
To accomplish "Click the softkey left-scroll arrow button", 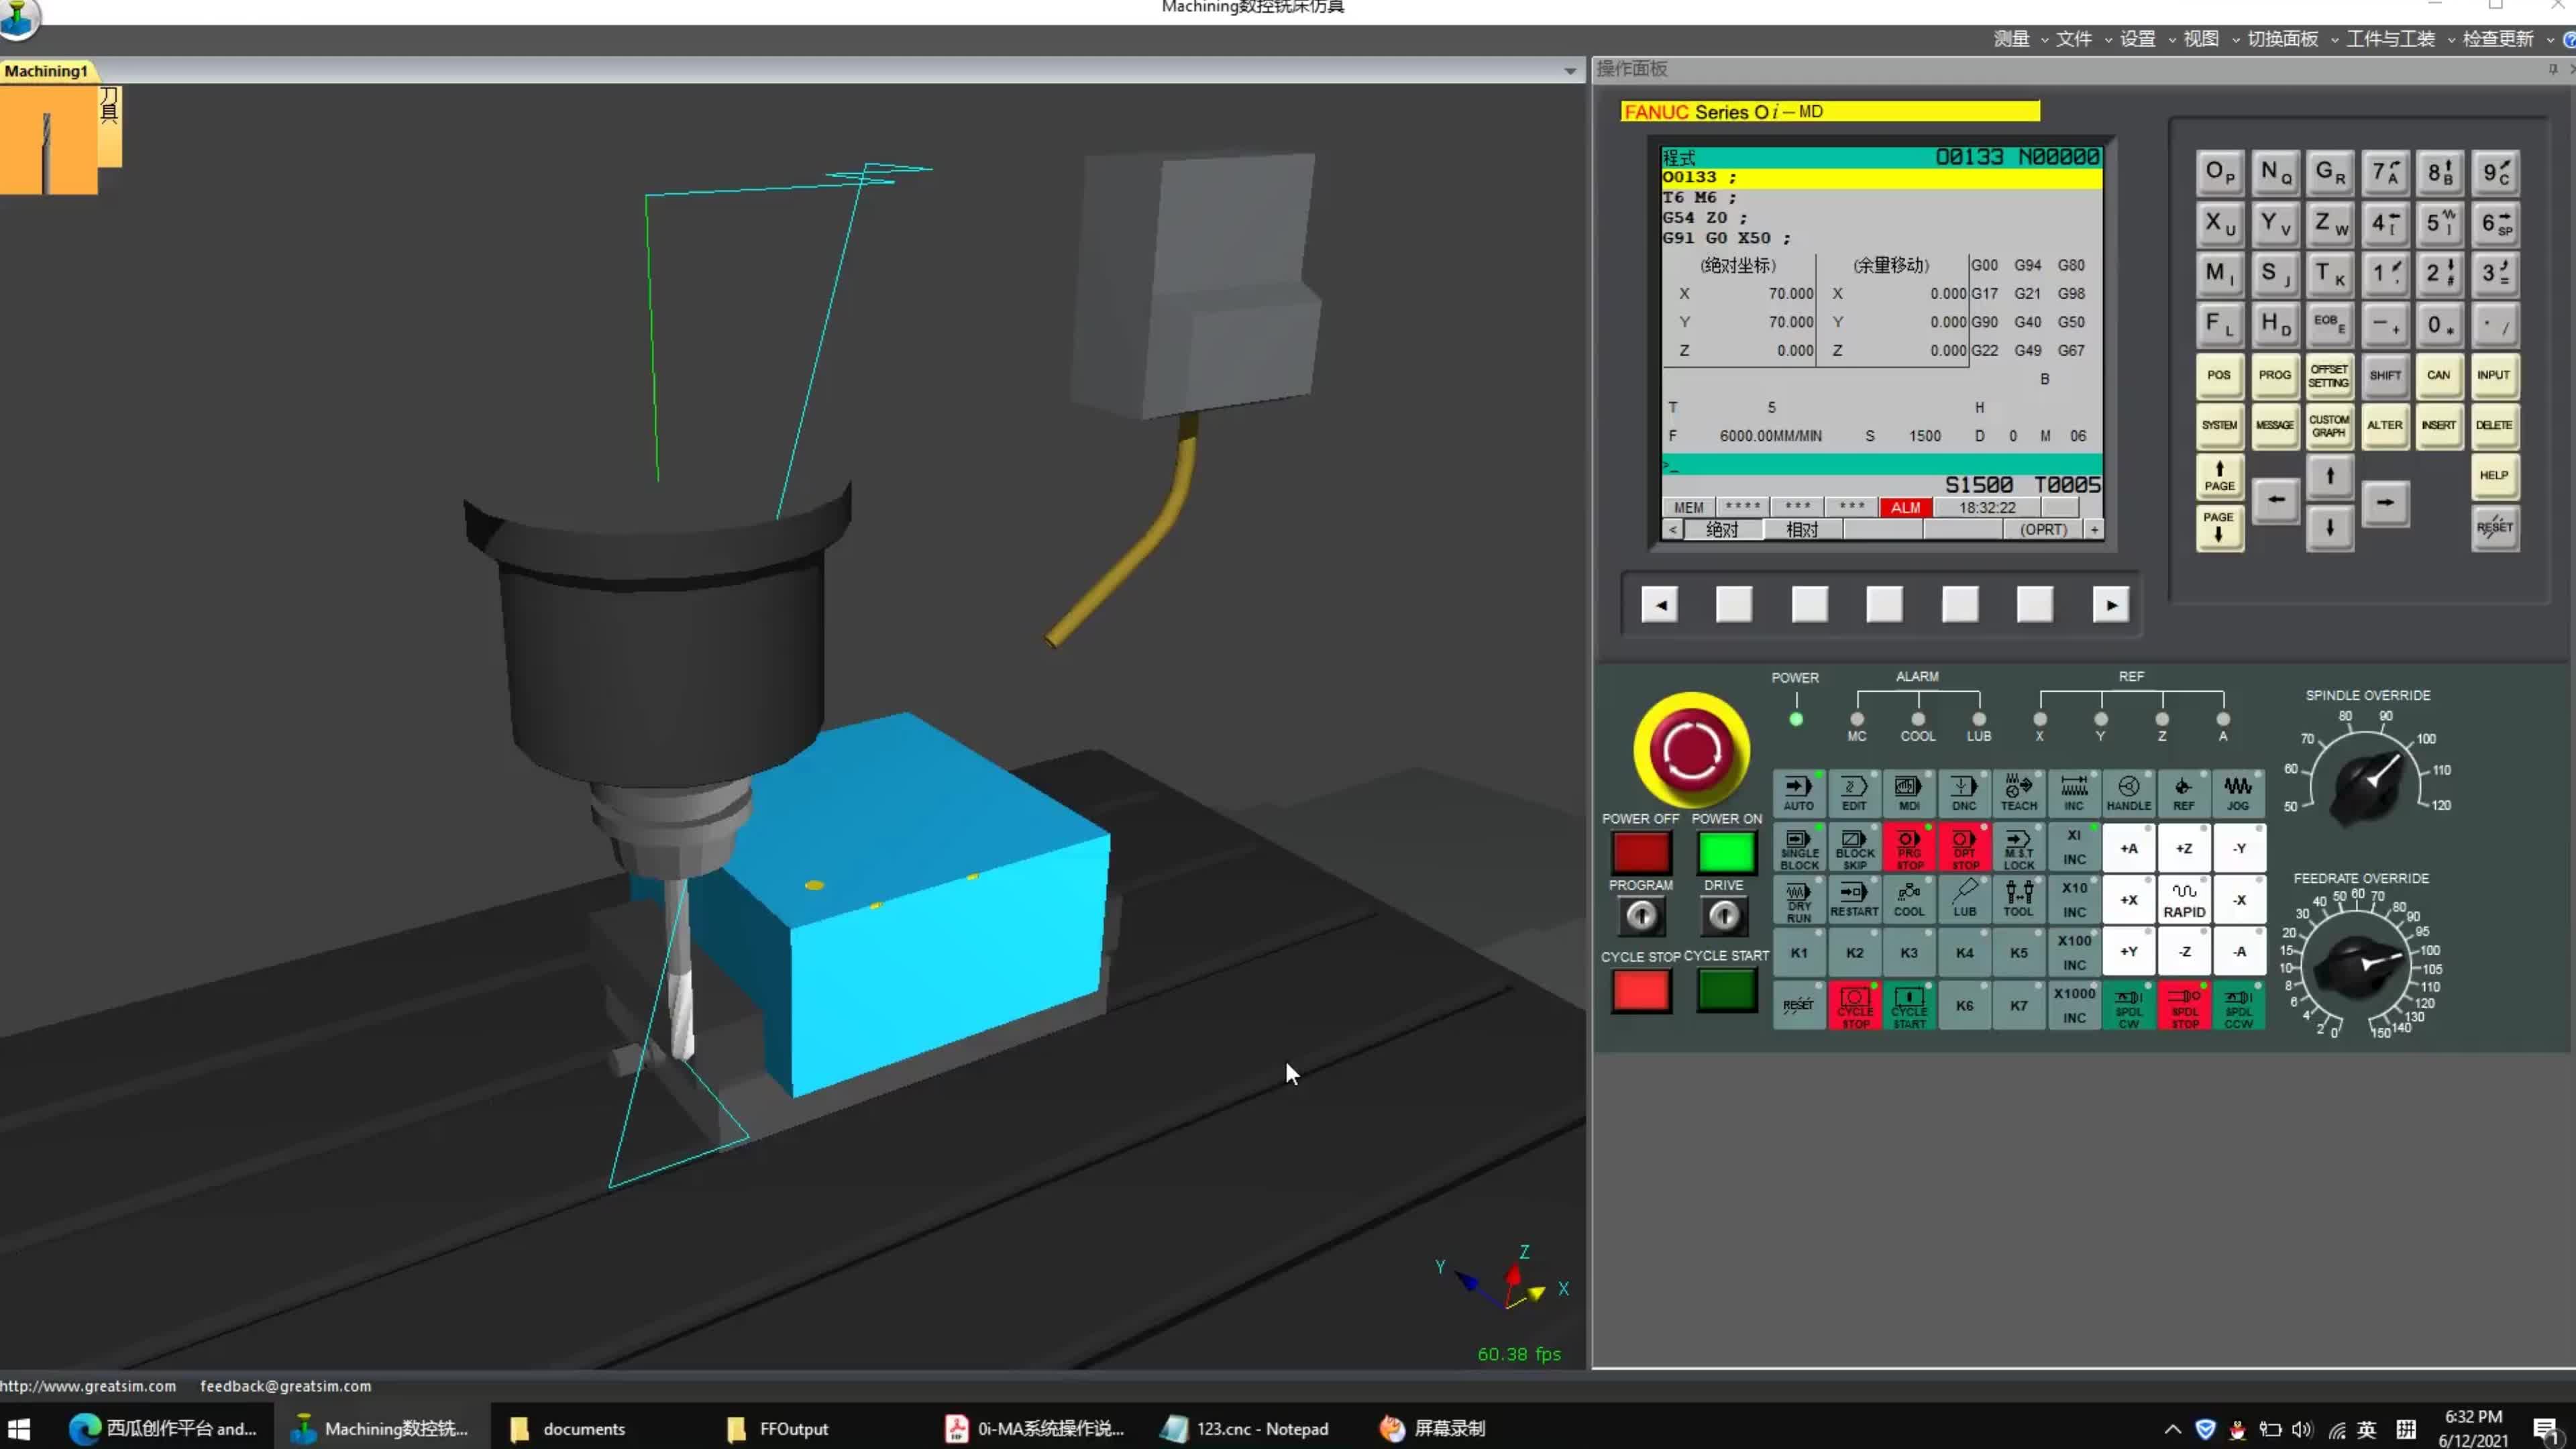I will [1660, 605].
